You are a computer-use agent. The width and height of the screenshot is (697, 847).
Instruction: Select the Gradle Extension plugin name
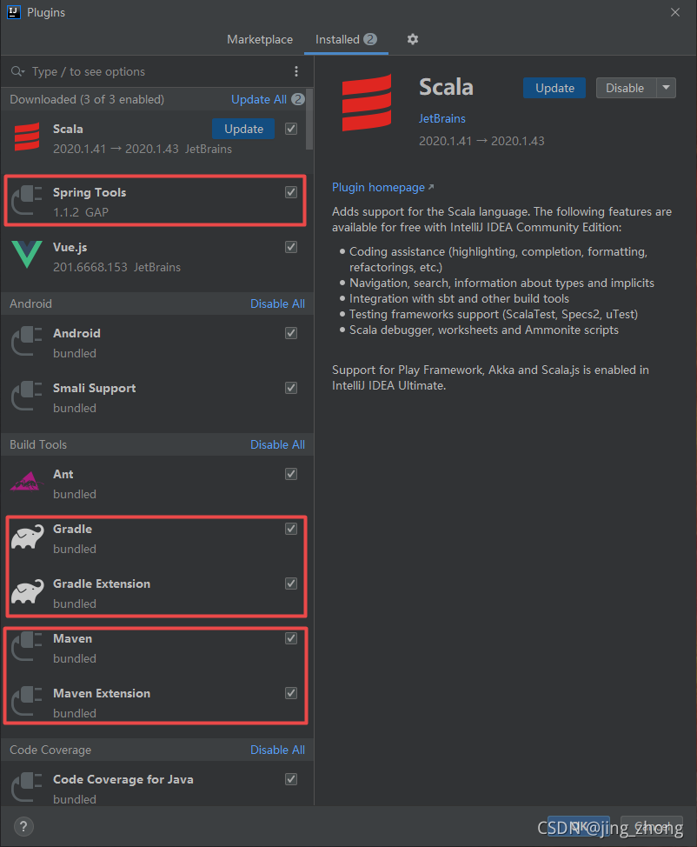tap(102, 584)
